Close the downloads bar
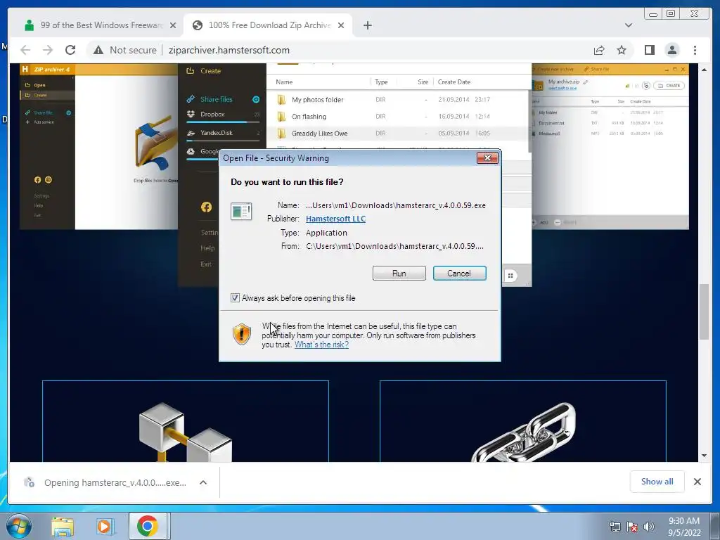The height and width of the screenshot is (540, 720). pos(697,481)
